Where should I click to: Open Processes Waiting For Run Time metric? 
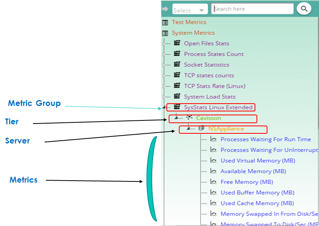coord(266,139)
